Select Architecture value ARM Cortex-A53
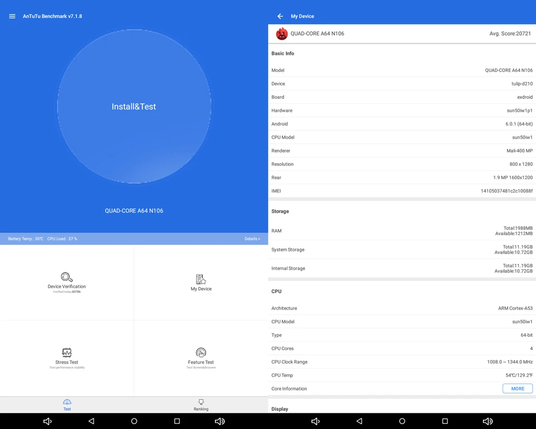This screenshot has height=429, width=536. (515, 308)
